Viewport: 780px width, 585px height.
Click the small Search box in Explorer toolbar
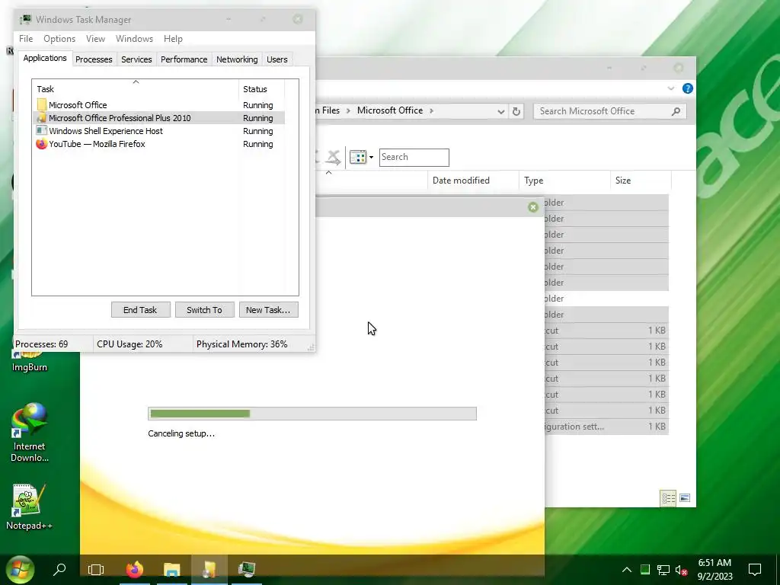(x=414, y=157)
